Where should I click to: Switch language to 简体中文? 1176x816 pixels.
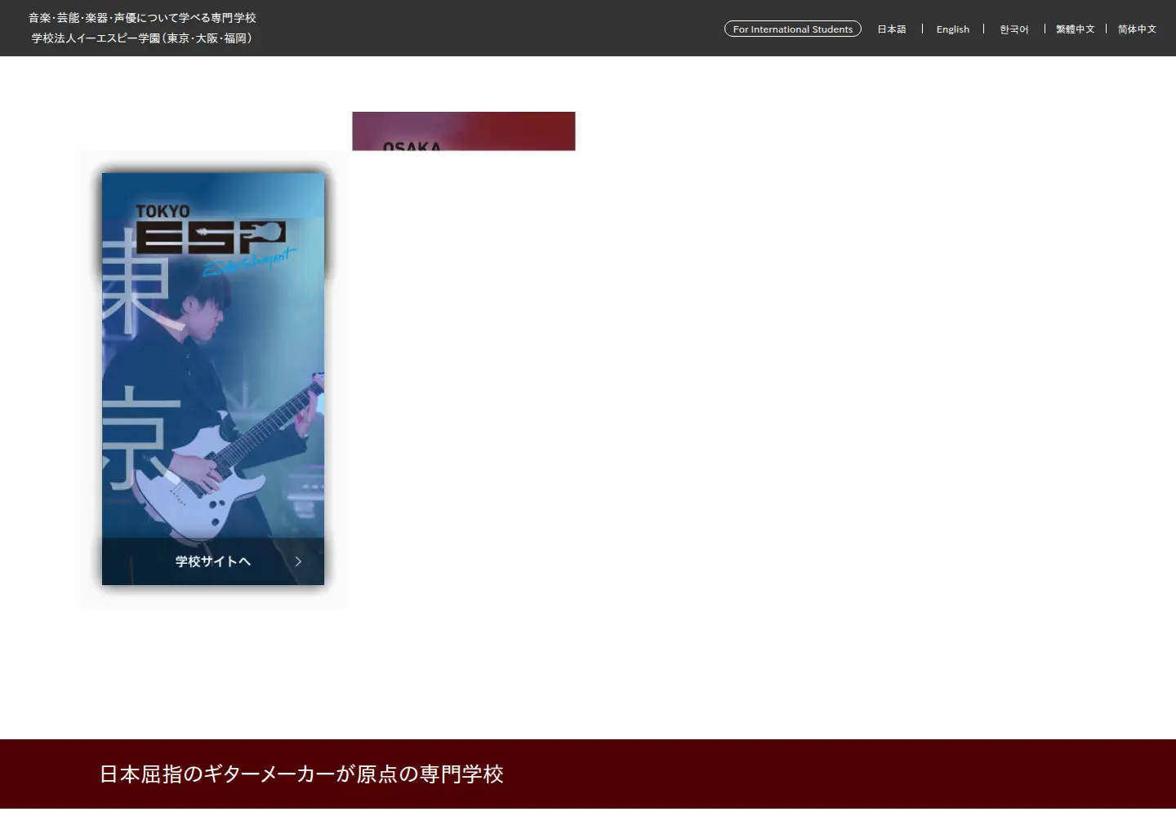(1137, 29)
